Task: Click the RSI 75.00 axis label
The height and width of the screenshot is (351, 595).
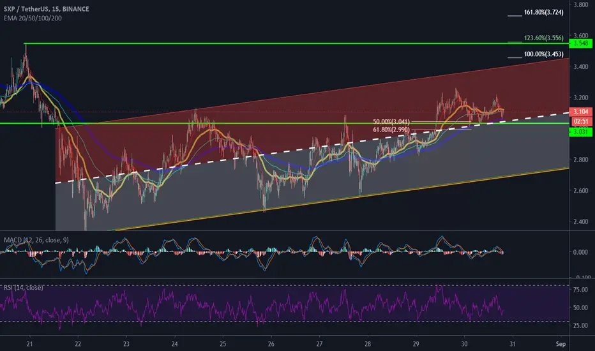Action: (x=580, y=290)
